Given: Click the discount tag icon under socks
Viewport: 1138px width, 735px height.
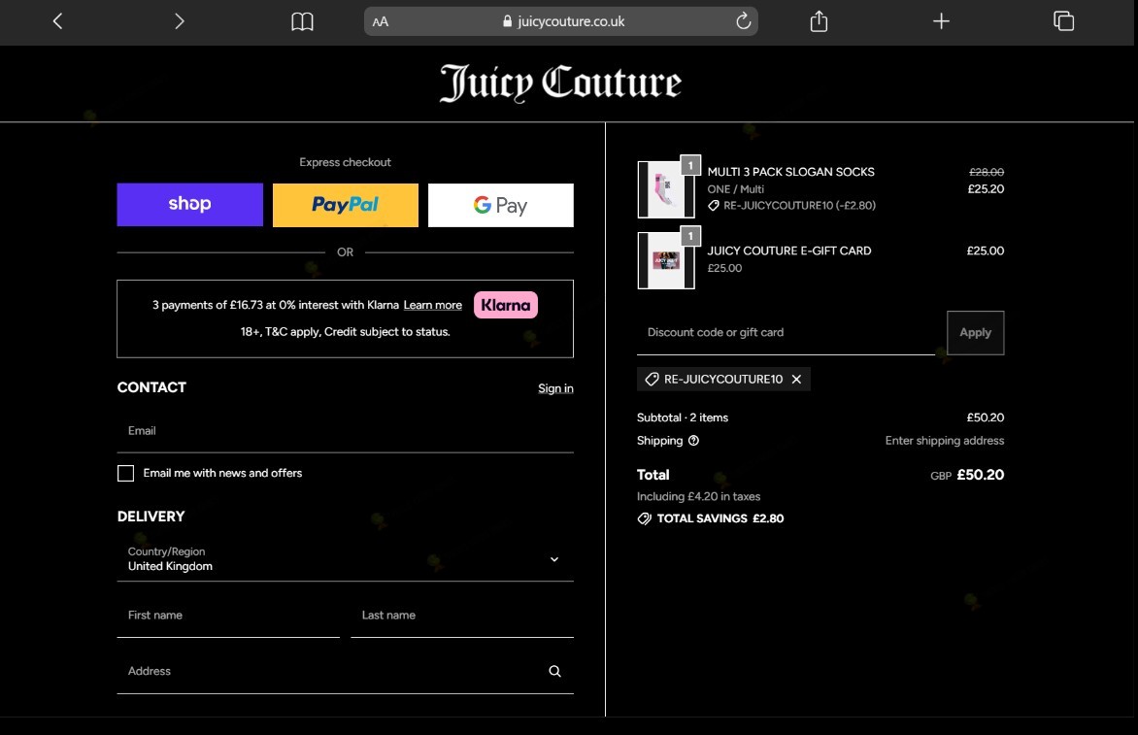Looking at the screenshot, I should coord(714,205).
